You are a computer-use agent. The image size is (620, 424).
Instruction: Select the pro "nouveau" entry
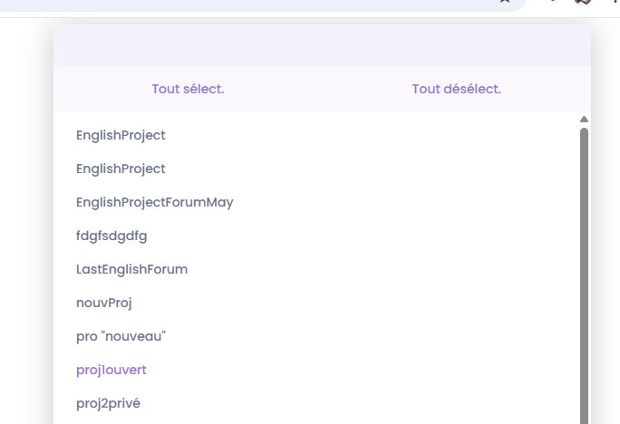(x=121, y=336)
